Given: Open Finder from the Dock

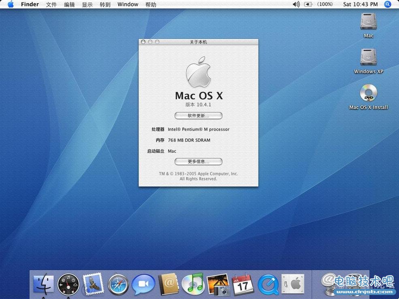Looking at the screenshot, I should (43, 284).
